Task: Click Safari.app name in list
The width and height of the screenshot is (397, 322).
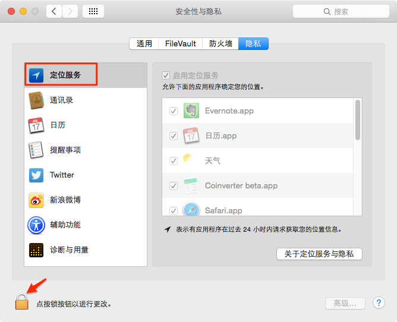Action: 223,211
